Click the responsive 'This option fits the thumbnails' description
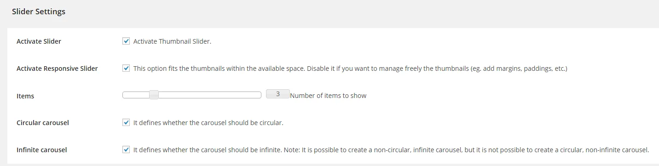 [350, 69]
